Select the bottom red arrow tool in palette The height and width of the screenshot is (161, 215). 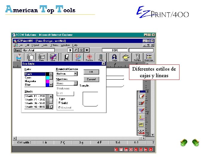(x=141, y=132)
